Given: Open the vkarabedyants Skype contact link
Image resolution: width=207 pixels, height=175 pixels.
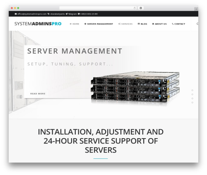Looking at the screenshot, I should tap(58, 14).
